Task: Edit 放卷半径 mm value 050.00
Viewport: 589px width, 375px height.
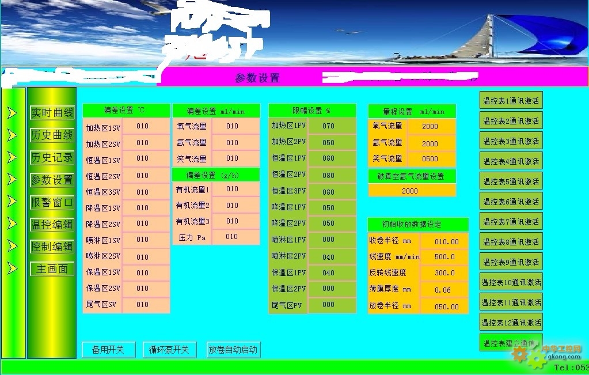Action: 444,306
